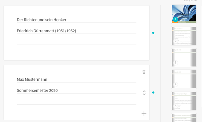Image resolution: width=202 pixels, height=122 pixels.
Task: Move the Max Mustermann block down
Action: pyautogui.click(x=144, y=94)
